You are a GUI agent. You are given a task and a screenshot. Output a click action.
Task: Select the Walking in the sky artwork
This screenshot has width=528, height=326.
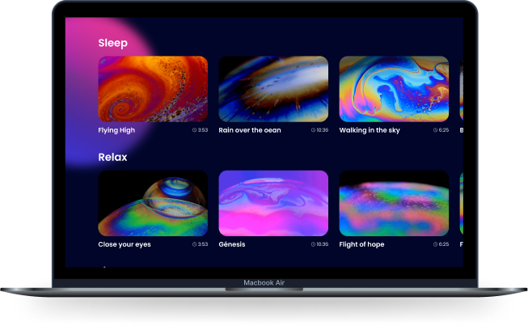coord(394,89)
